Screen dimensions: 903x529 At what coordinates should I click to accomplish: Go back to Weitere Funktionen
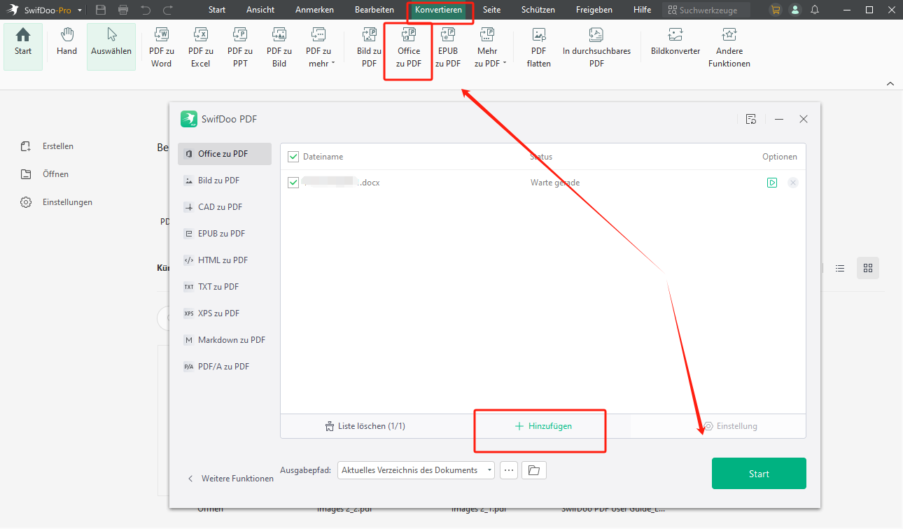[x=230, y=479]
